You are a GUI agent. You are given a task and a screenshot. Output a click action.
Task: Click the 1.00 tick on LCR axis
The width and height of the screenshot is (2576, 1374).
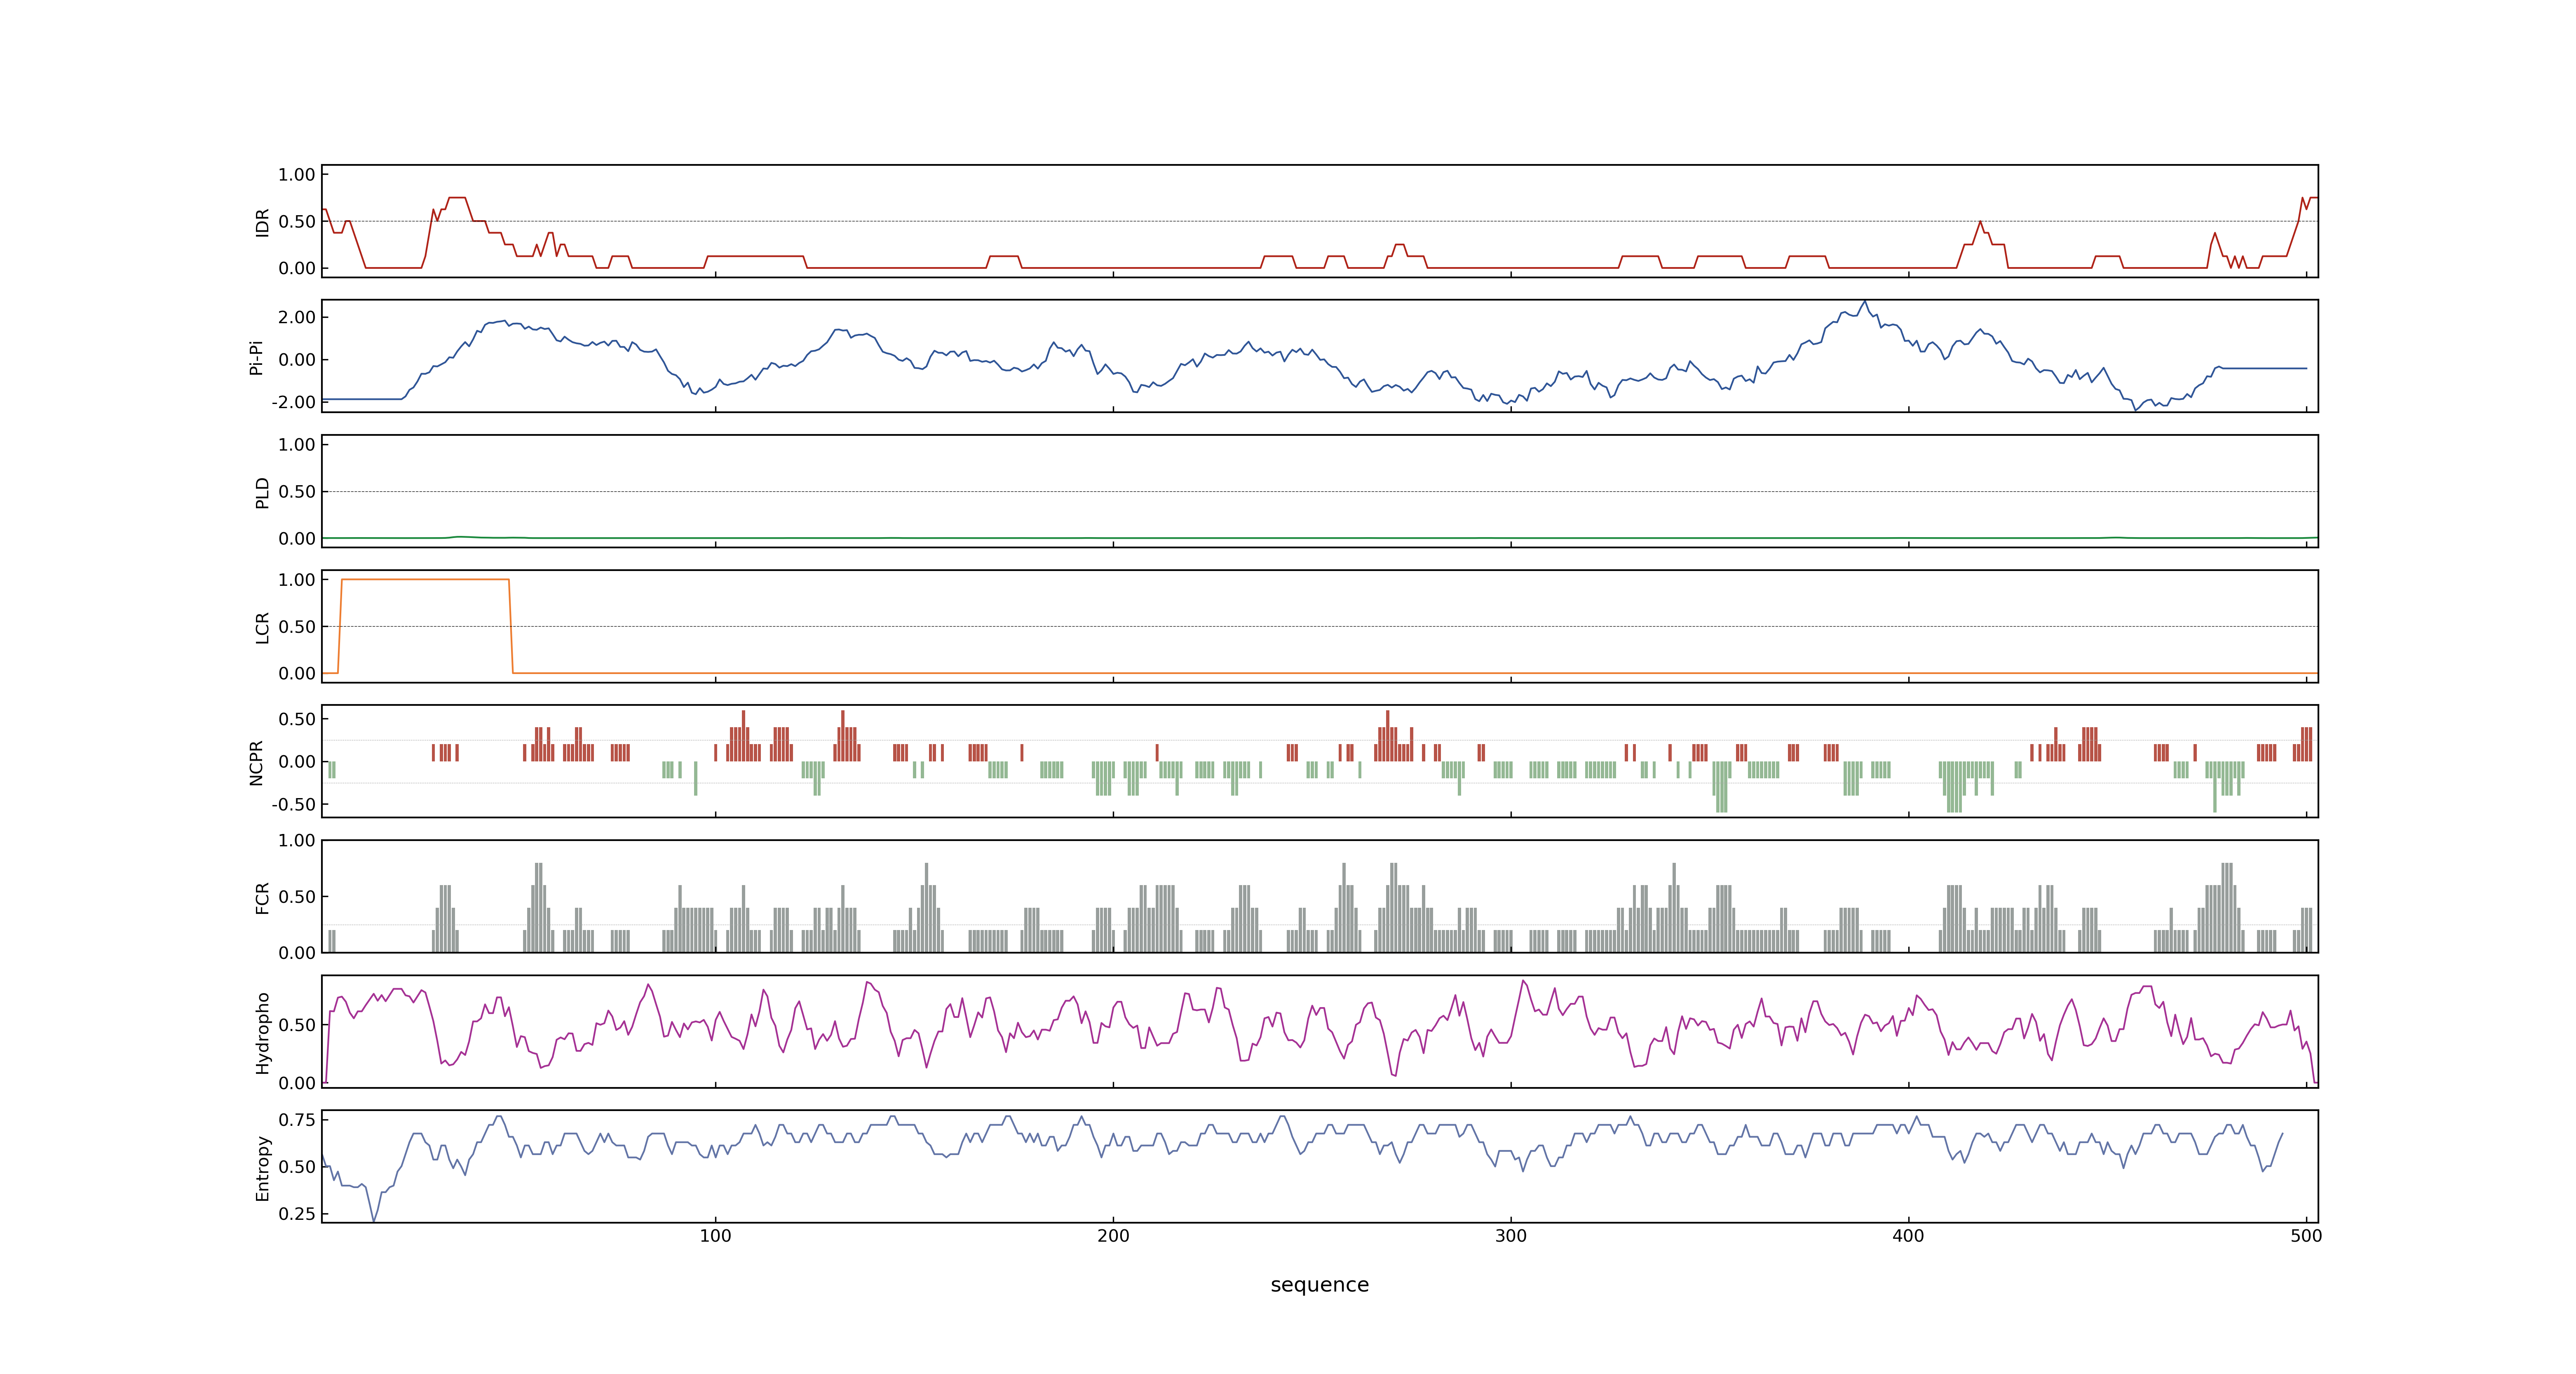coord(297,580)
